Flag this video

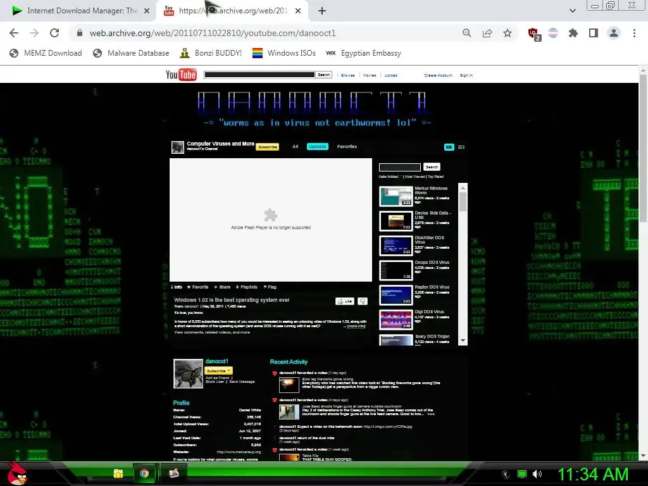point(270,287)
